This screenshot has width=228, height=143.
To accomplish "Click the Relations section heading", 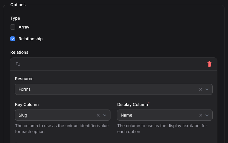I will tap(19, 52).
